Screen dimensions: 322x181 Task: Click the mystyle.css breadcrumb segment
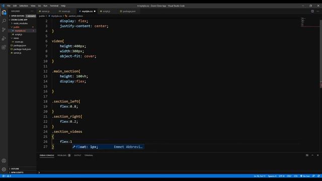pyautogui.click(x=56, y=16)
